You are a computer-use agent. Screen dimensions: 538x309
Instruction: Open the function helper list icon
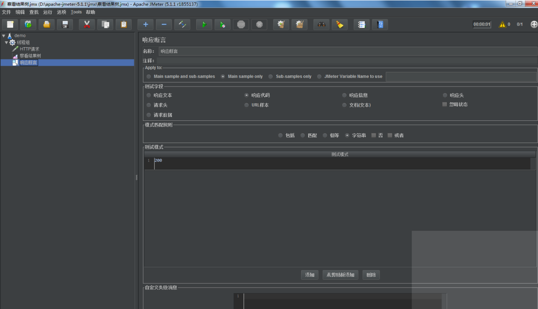(362, 24)
